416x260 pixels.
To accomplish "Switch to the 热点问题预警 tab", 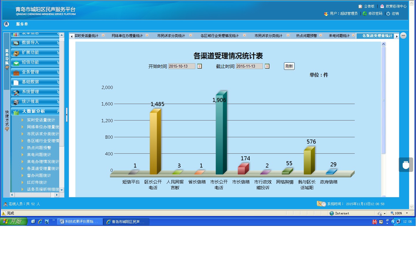I will [x=306, y=36].
